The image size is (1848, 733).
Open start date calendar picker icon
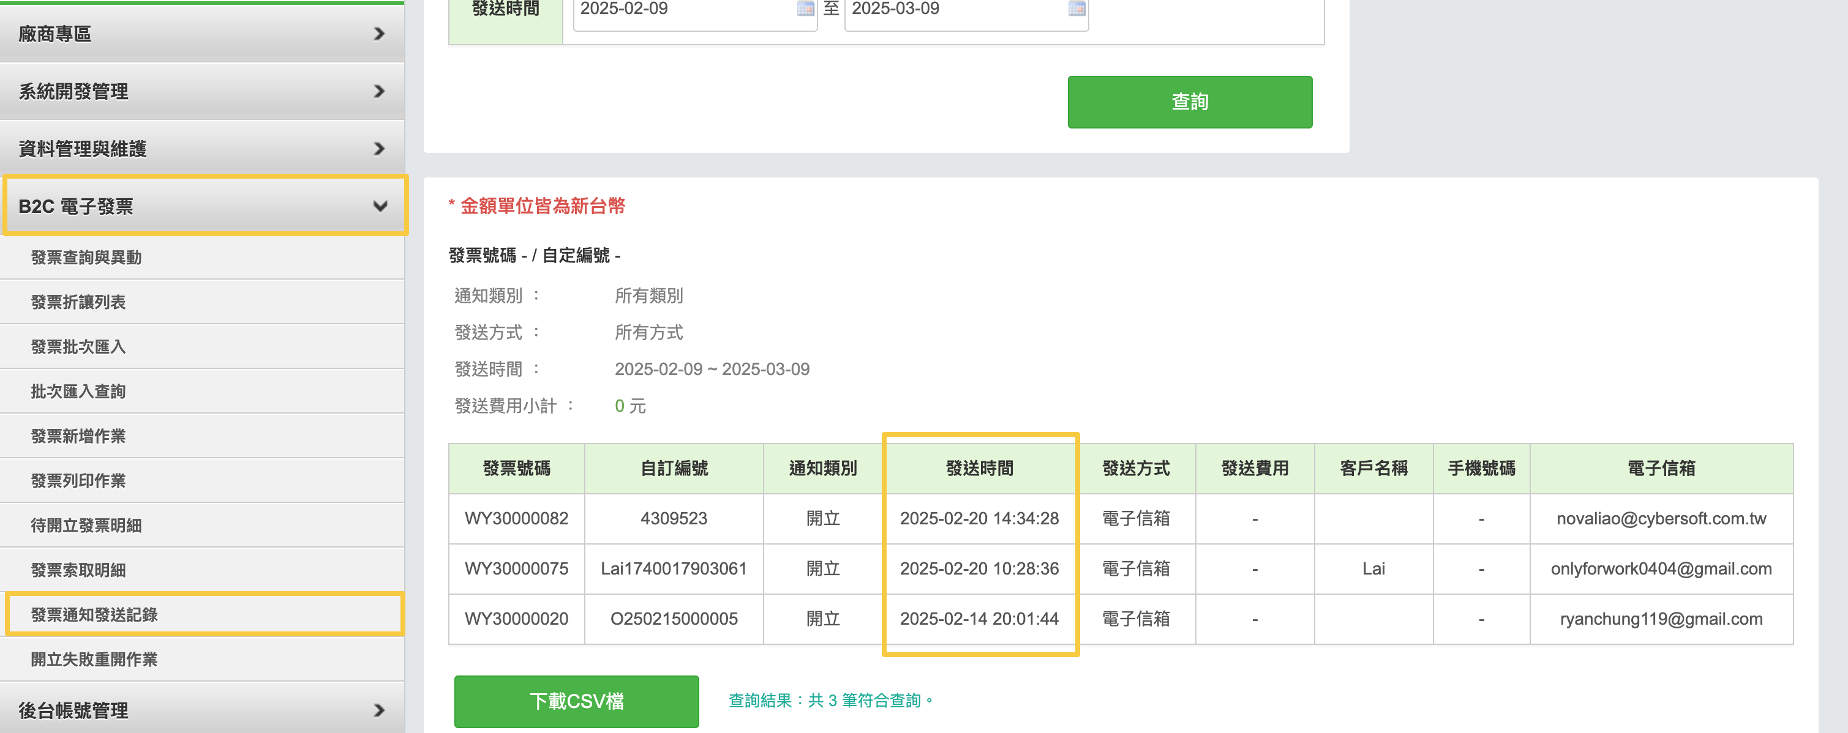click(x=805, y=9)
